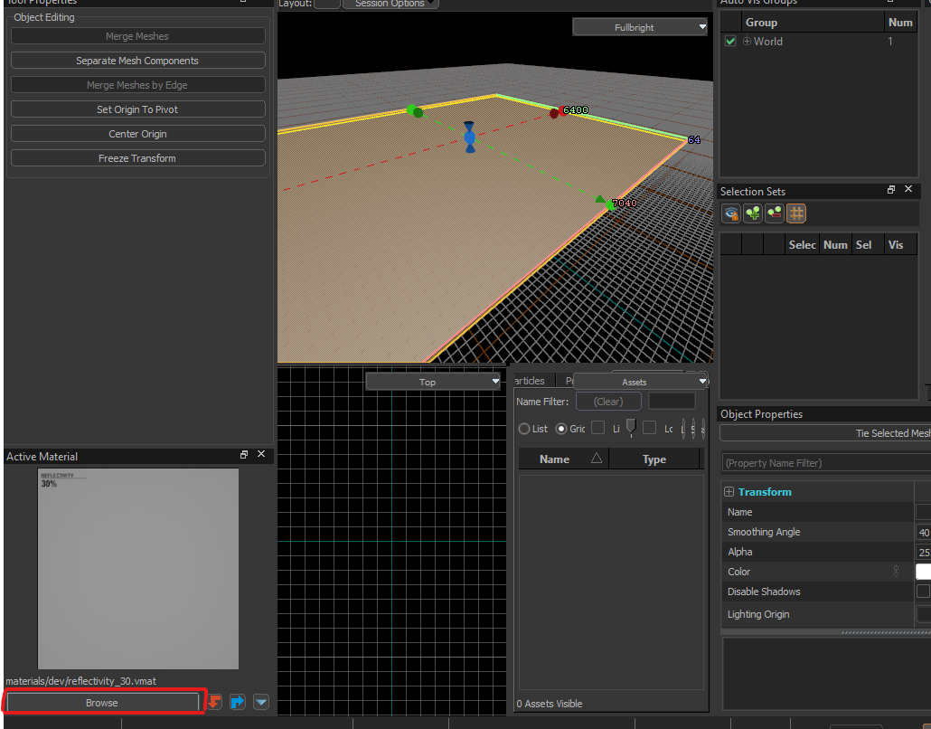Click the materials/dev/reflectivity_30.vmat path text
Screen dimensions: 931x729
[x=80, y=681]
